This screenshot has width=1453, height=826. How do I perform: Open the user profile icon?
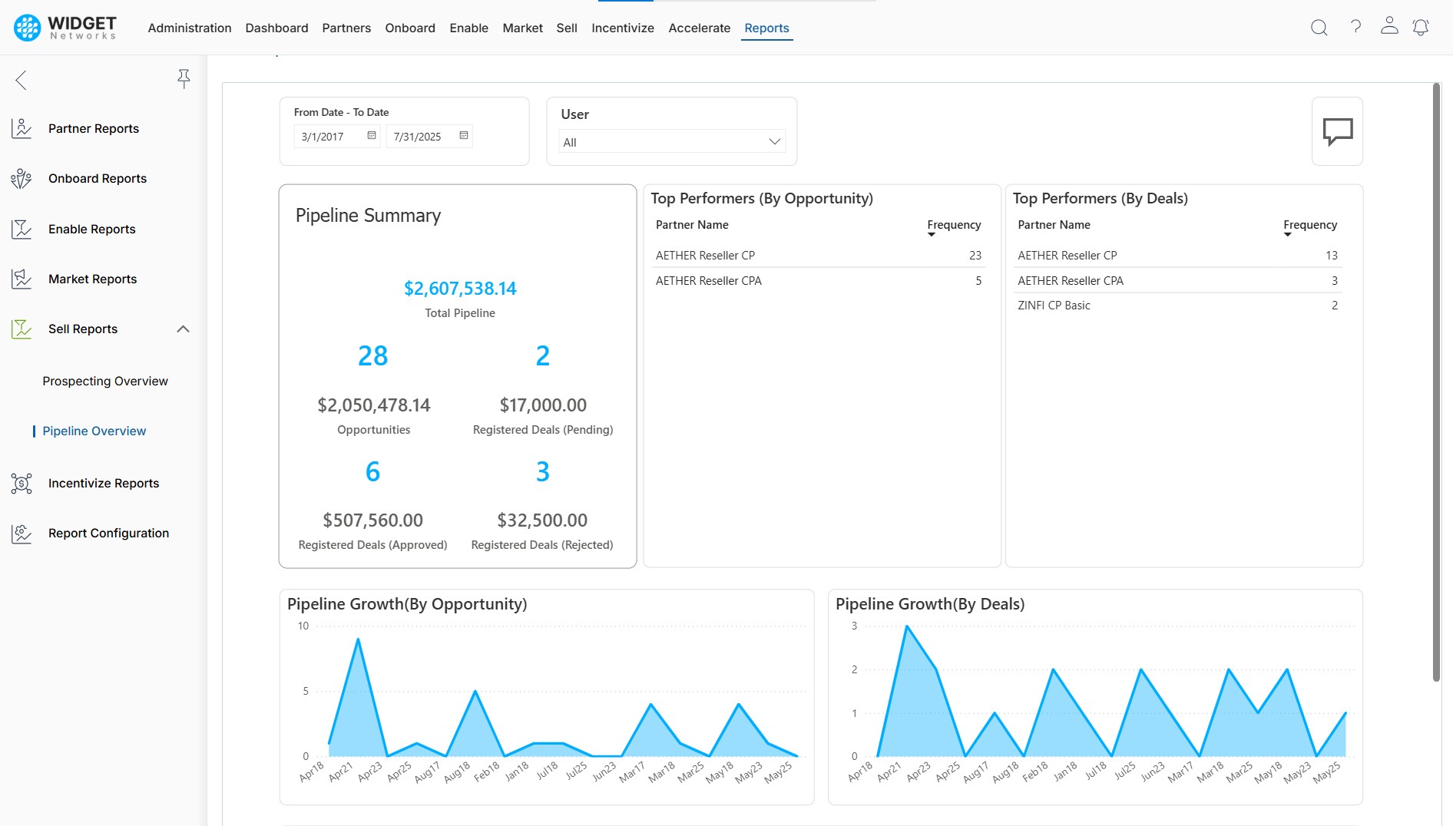click(1388, 27)
